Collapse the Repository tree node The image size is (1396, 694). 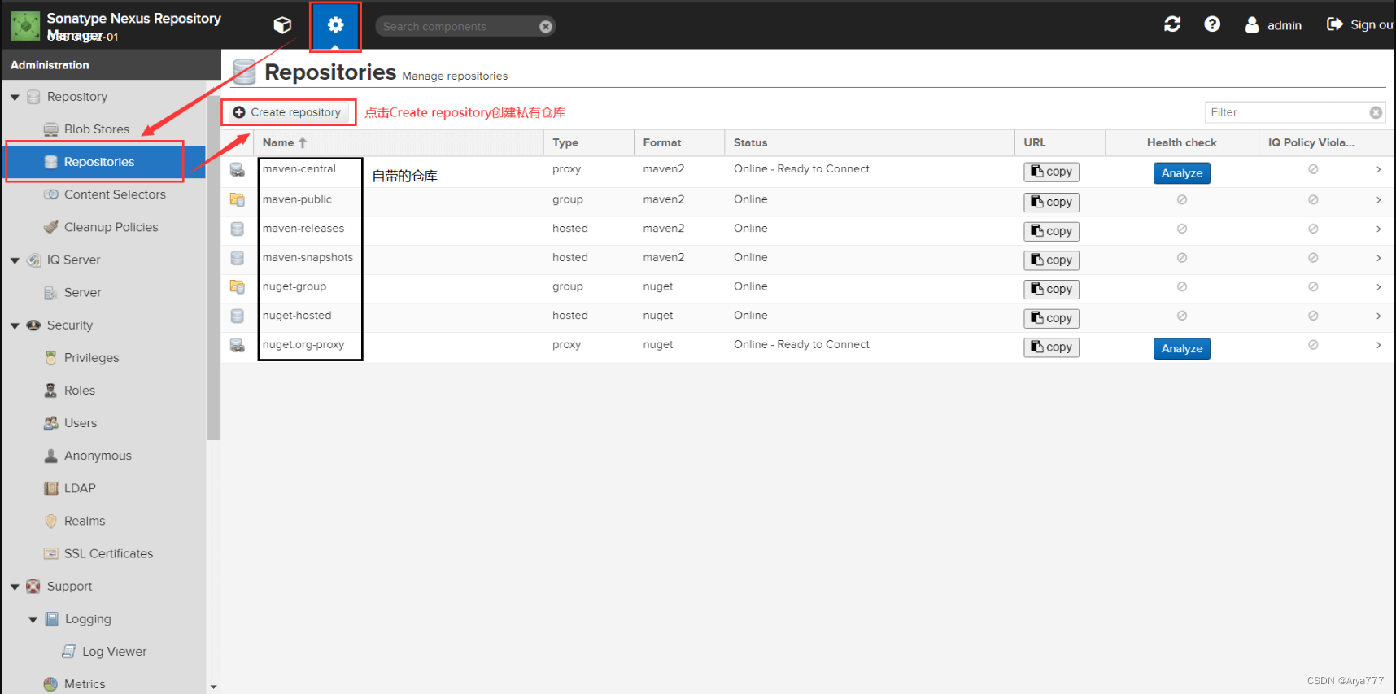[15, 98]
